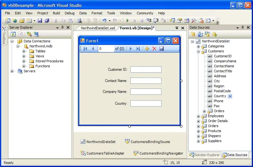Image resolution: width=253 pixels, height=167 pixels.
Task: Close the Form1.vb design document with X
Action: point(183,28)
